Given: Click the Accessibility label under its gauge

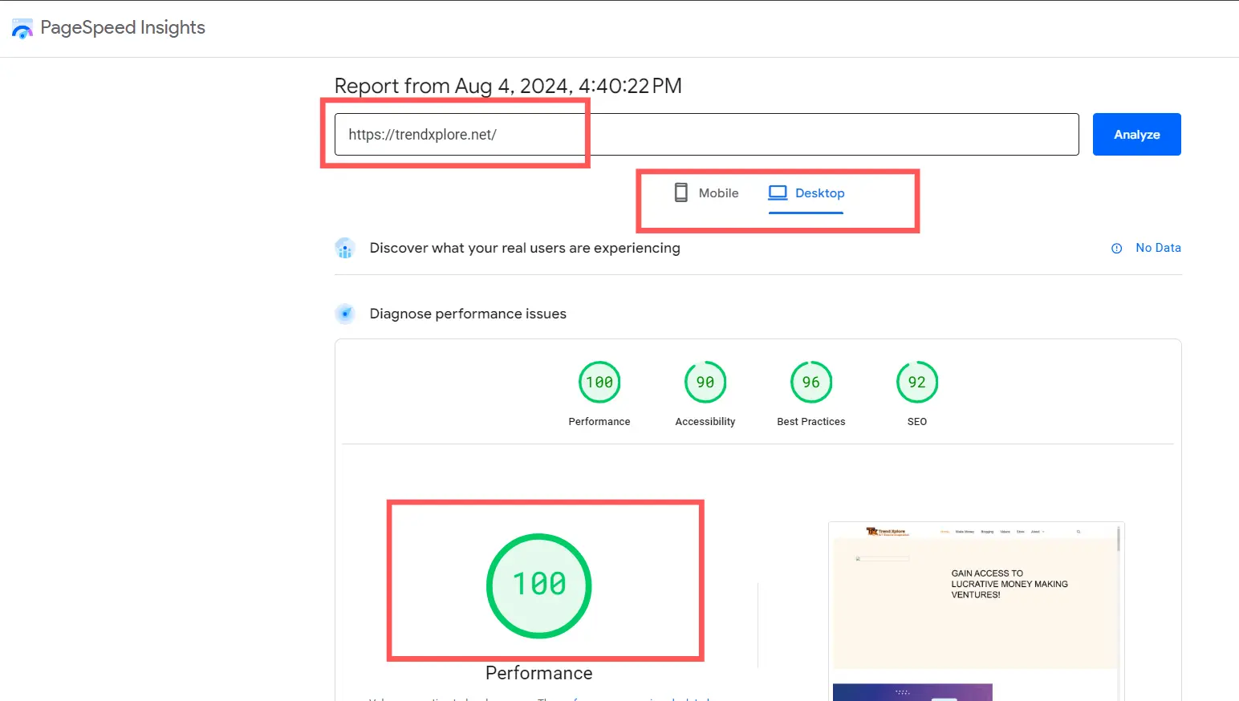Looking at the screenshot, I should (x=705, y=421).
